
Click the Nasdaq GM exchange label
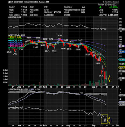(x=44, y=2)
